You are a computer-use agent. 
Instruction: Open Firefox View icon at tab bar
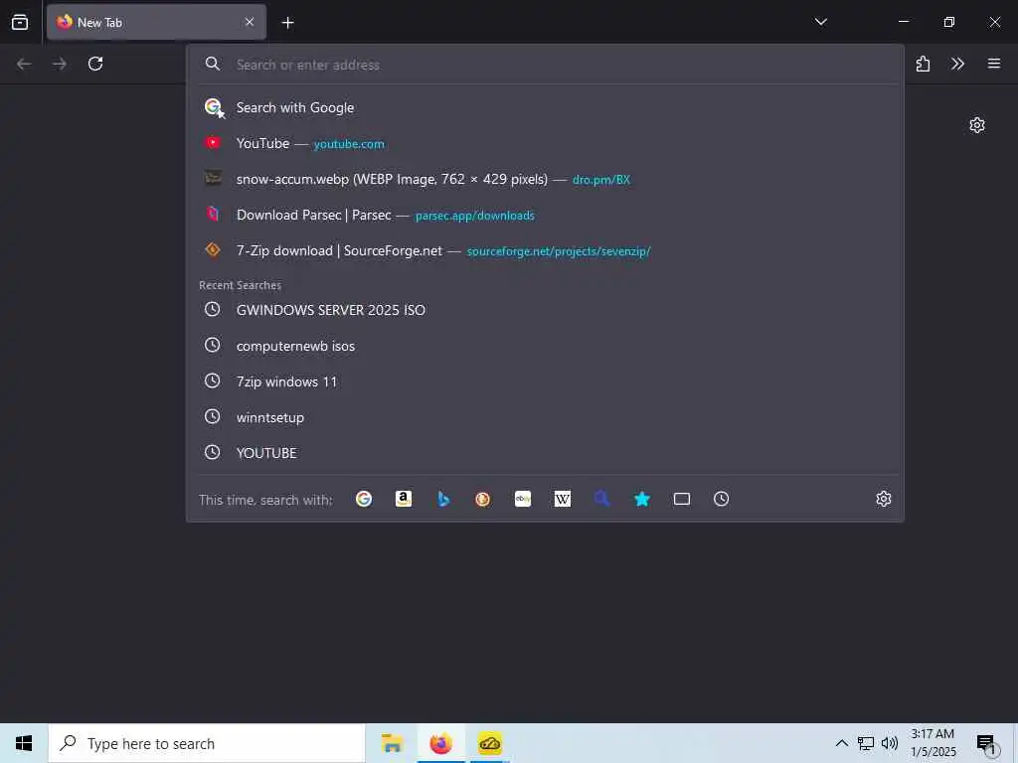click(20, 22)
